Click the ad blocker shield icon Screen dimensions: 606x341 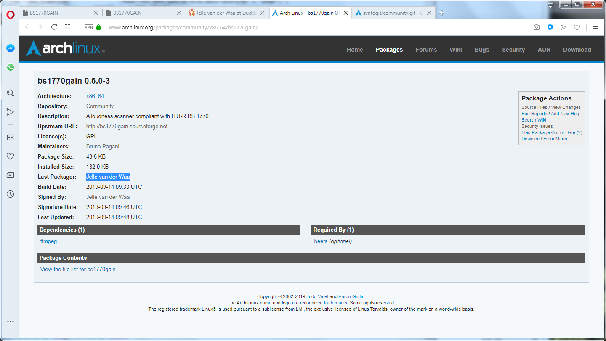[x=550, y=27]
